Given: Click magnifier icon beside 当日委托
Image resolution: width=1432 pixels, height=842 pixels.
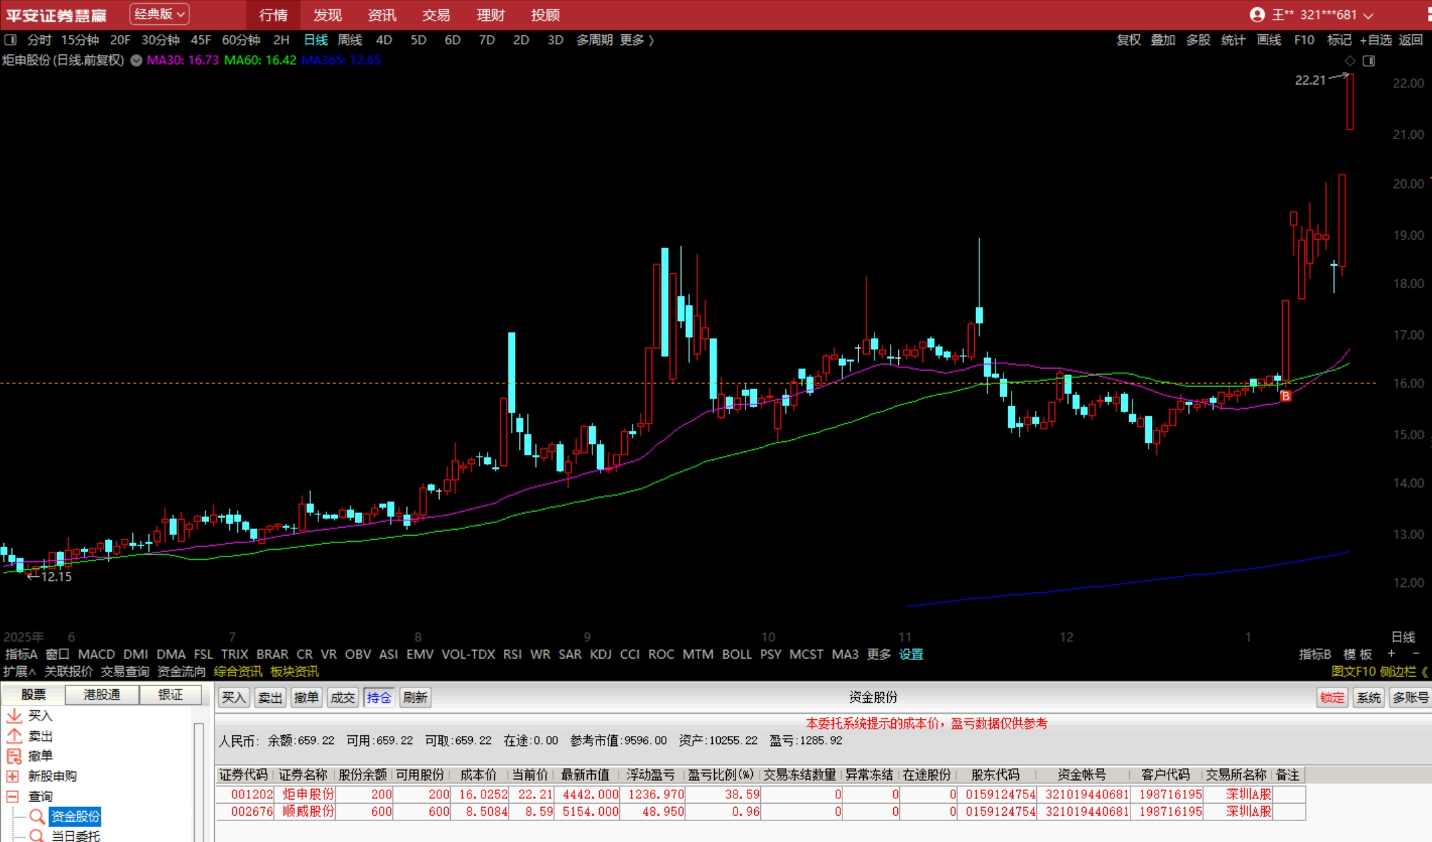Looking at the screenshot, I should [x=37, y=835].
